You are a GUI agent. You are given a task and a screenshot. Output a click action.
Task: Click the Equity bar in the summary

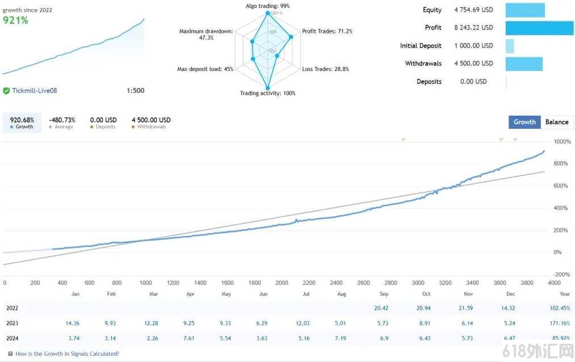(x=525, y=10)
